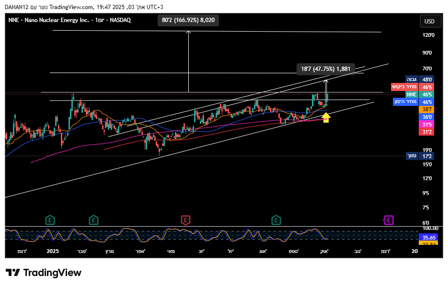Click the 120'0 price axis label
The width and height of the screenshot is (448, 287).
tap(428, 35)
